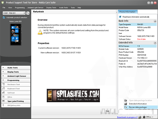Click the Rescan data packages refresh icon
Screen dimensions: 158x119
pyautogui.click(x=125, y=107)
